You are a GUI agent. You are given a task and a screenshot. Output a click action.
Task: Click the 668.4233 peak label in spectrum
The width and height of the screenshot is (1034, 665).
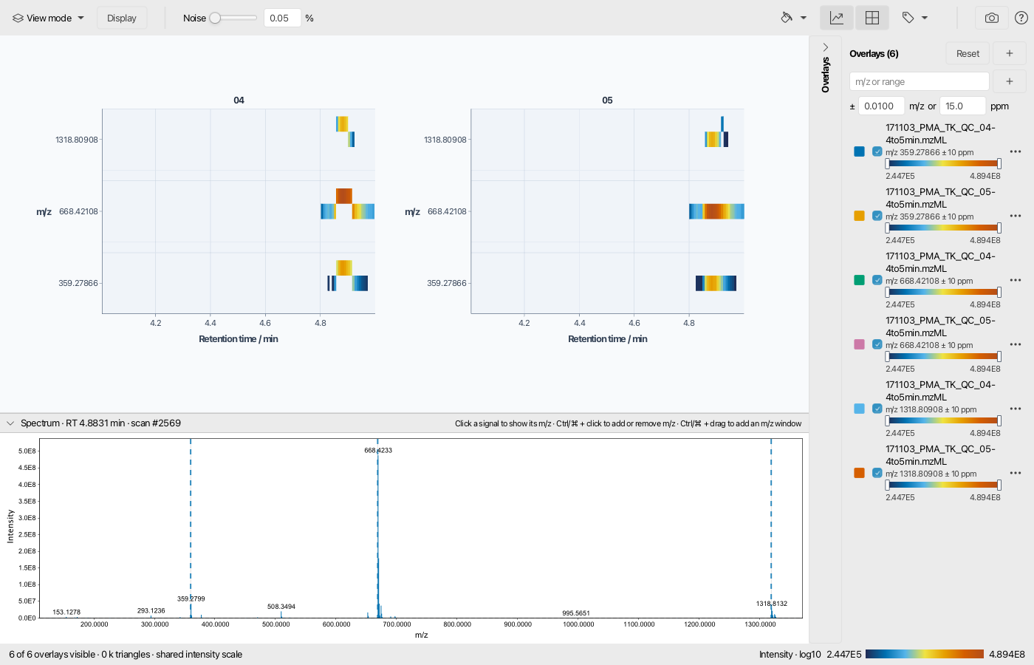pyautogui.click(x=378, y=450)
